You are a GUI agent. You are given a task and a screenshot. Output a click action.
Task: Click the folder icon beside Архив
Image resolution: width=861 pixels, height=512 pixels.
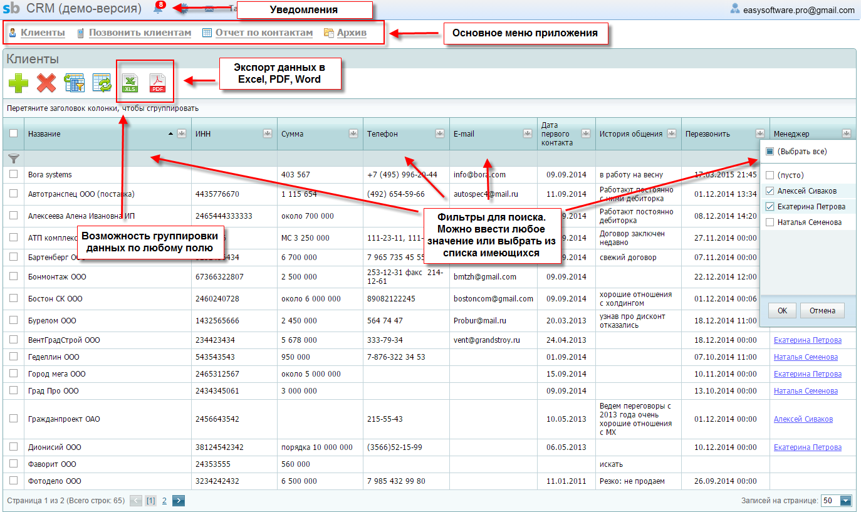(x=328, y=33)
